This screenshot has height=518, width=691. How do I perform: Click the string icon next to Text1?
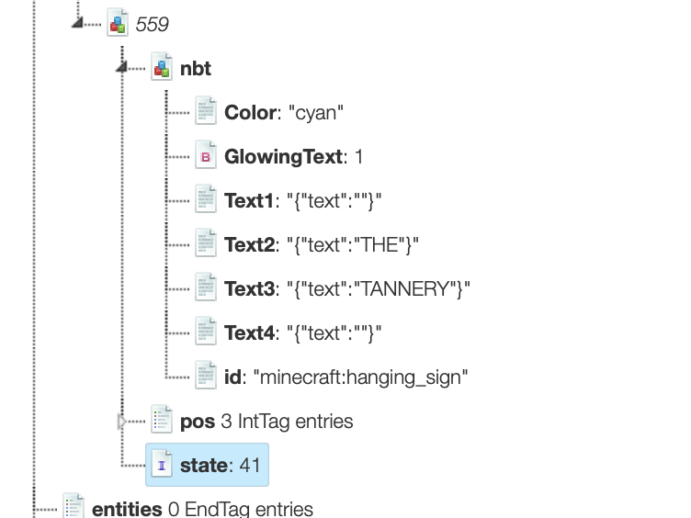[206, 200]
